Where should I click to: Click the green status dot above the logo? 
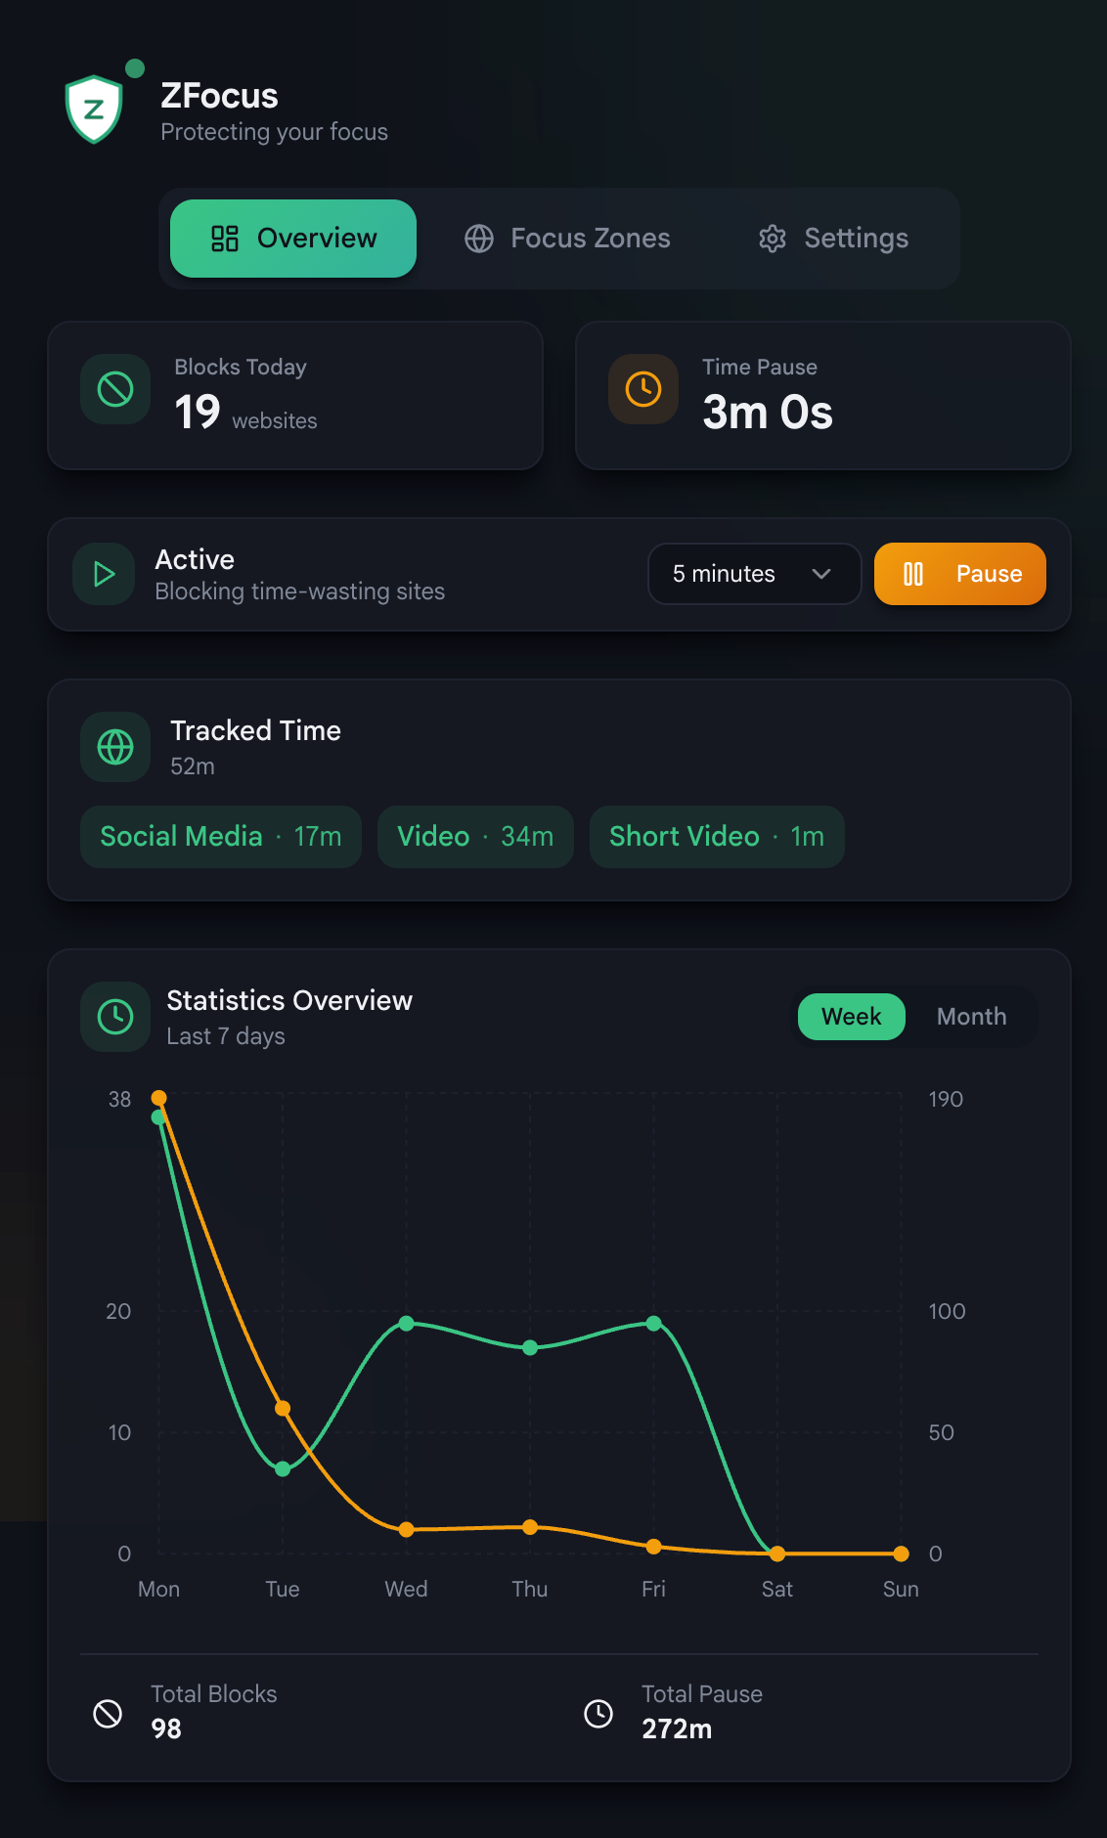click(x=135, y=67)
